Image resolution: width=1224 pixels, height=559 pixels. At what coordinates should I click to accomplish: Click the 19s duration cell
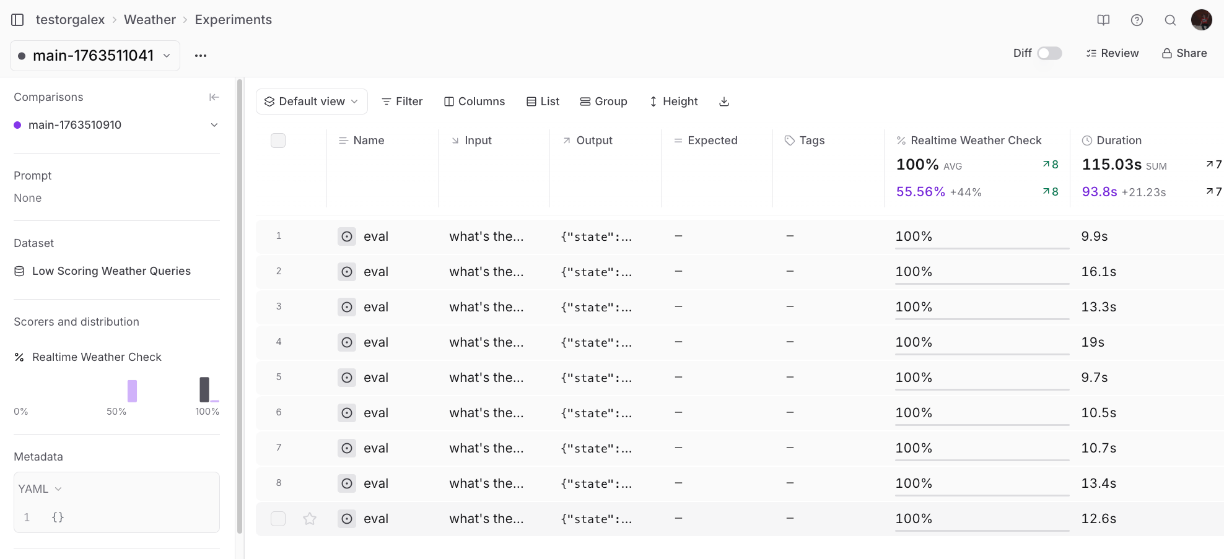click(1093, 342)
